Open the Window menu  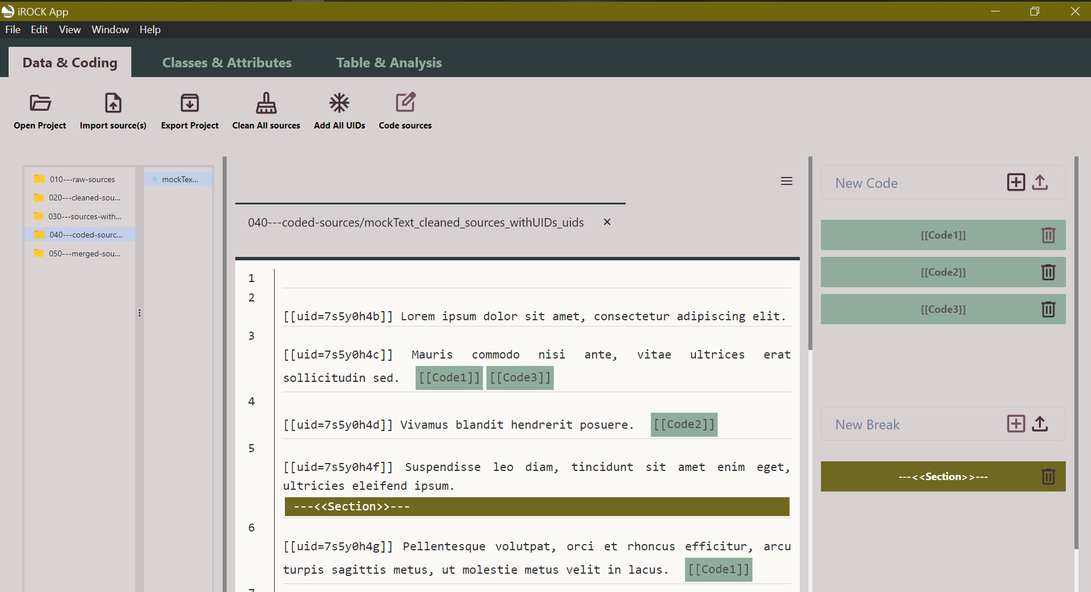coord(110,30)
